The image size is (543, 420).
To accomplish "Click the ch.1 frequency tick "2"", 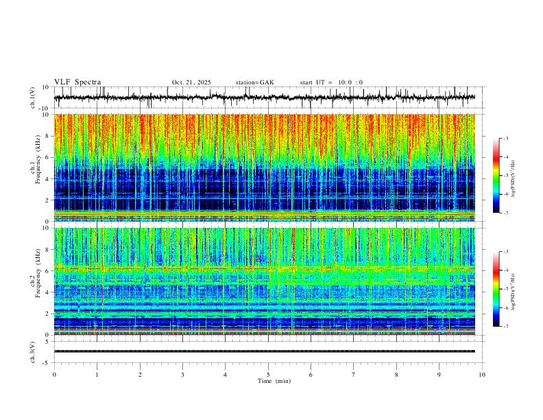I will (x=47, y=200).
